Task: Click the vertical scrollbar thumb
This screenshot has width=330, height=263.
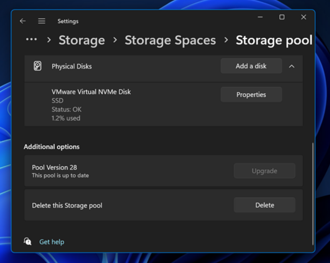Action: 313,193
